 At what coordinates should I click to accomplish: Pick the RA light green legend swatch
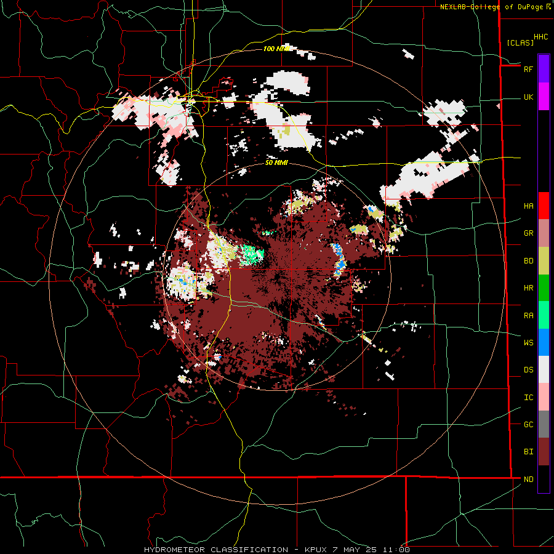[544, 315]
